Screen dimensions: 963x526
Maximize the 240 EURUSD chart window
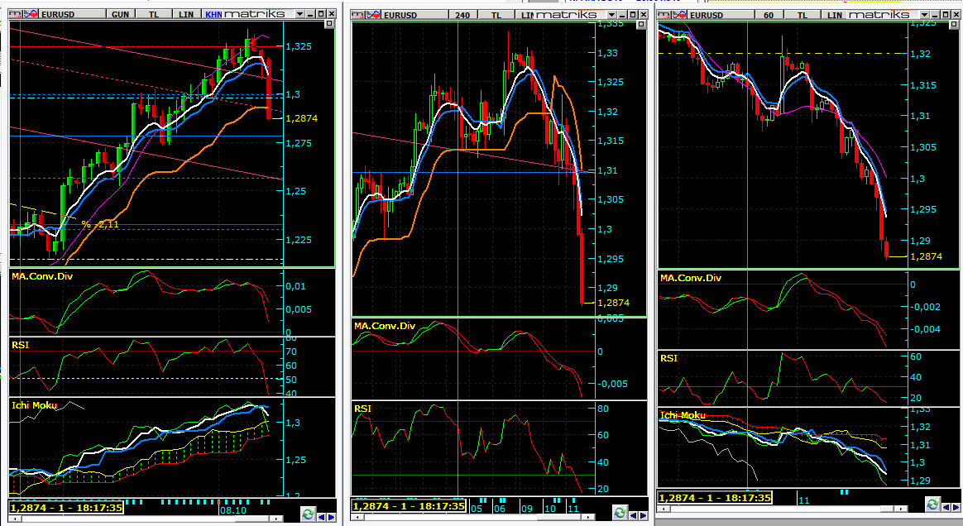(633, 15)
